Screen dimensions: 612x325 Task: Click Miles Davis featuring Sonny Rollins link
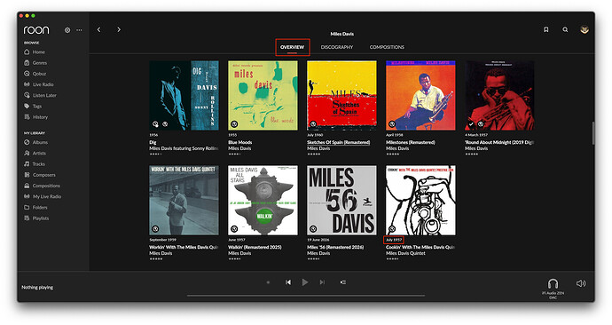[x=184, y=148]
